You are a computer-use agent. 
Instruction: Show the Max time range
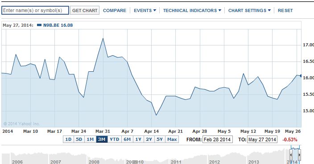[x=172, y=139]
